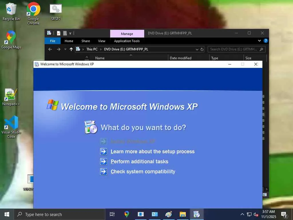Open View ribbon tab in Explorer
The width and height of the screenshot is (293, 220).
(102, 41)
